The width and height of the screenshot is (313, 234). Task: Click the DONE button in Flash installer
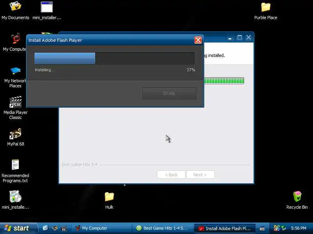pos(169,93)
